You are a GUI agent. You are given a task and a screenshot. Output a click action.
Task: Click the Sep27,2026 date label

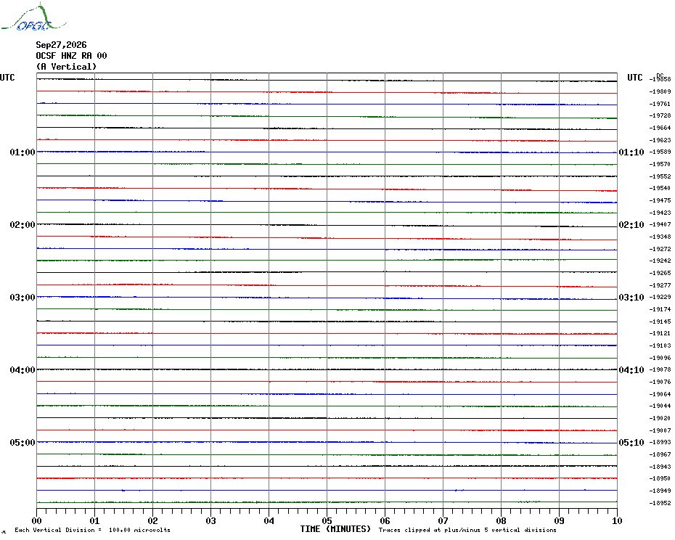(61, 45)
